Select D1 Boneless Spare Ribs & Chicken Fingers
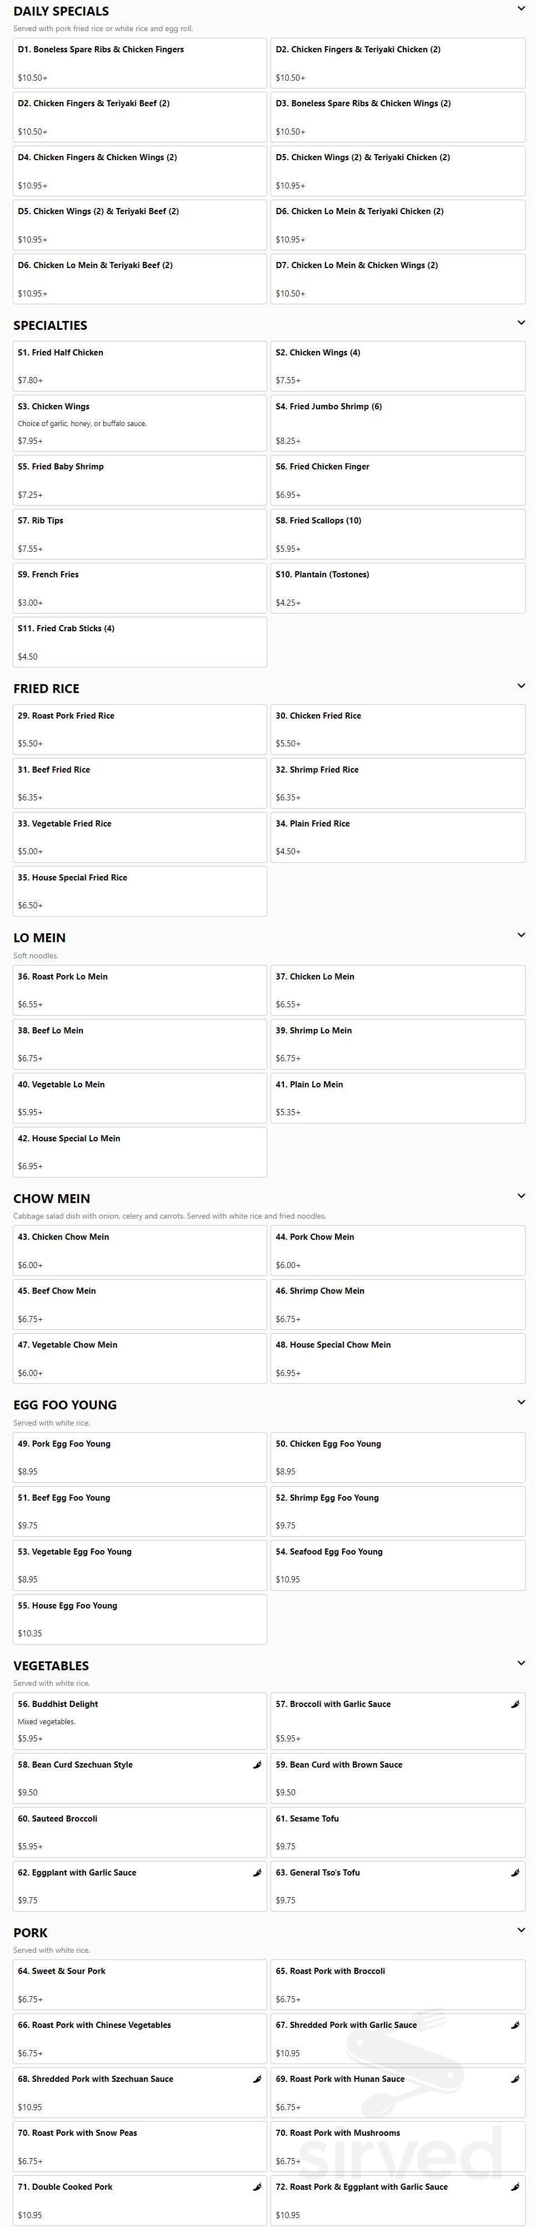This screenshot has width=535, height=2227. click(140, 63)
